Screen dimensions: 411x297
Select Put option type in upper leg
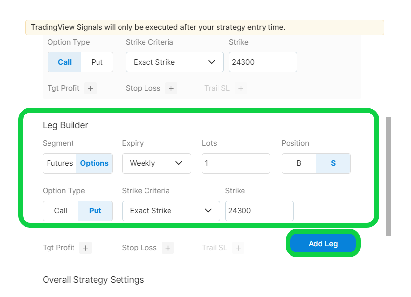(97, 62)
